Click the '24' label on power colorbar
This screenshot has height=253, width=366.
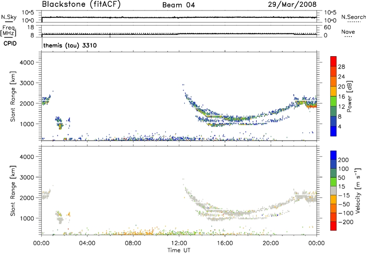coord(341,77)
